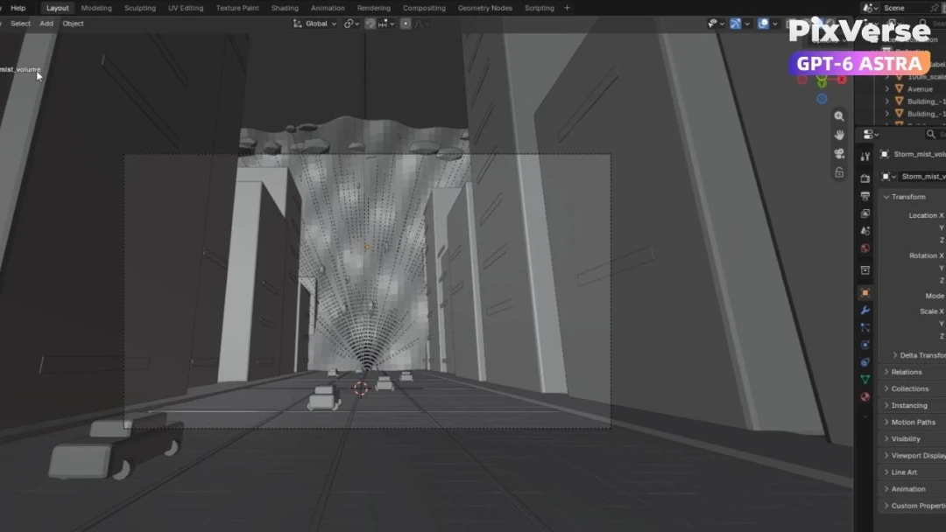Open the View Layer properties tab

tap(865, 213)
